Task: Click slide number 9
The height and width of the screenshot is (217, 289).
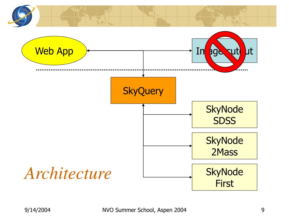Action: point(263,210)
